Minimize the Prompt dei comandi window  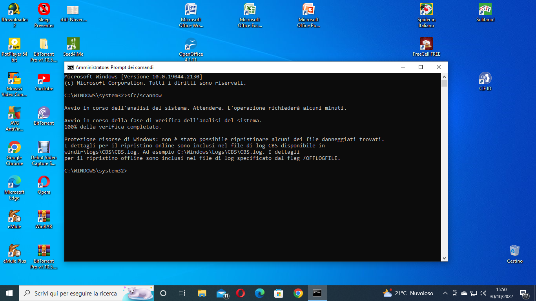[403, 67]
